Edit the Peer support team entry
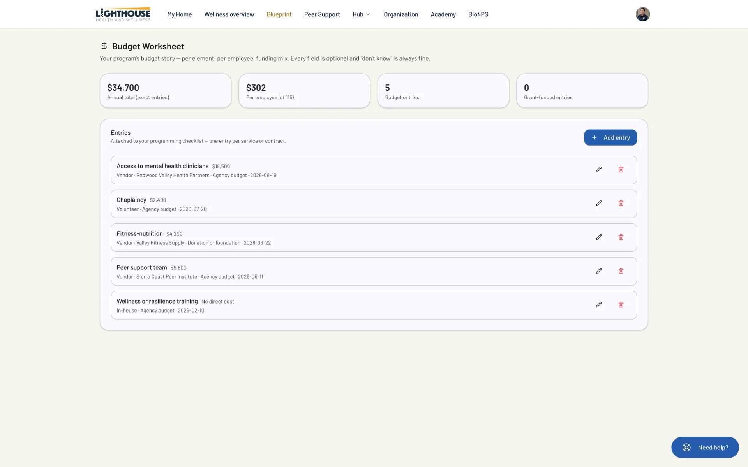 pyautogui.click(x=599, y=271)
